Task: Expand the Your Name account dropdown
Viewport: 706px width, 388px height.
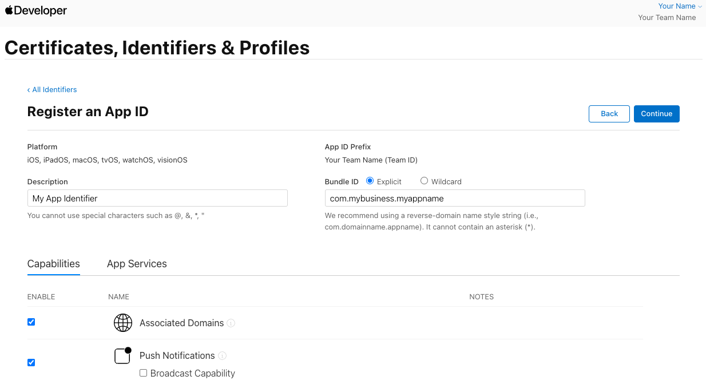Action: pos(680,6)
